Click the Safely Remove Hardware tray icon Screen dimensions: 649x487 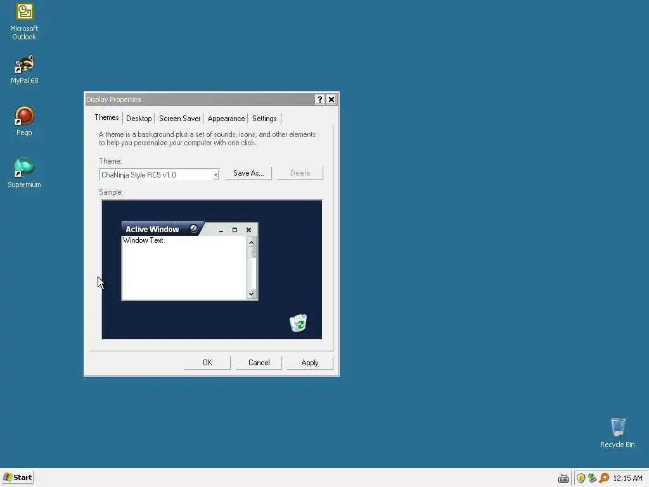[593, 478]
